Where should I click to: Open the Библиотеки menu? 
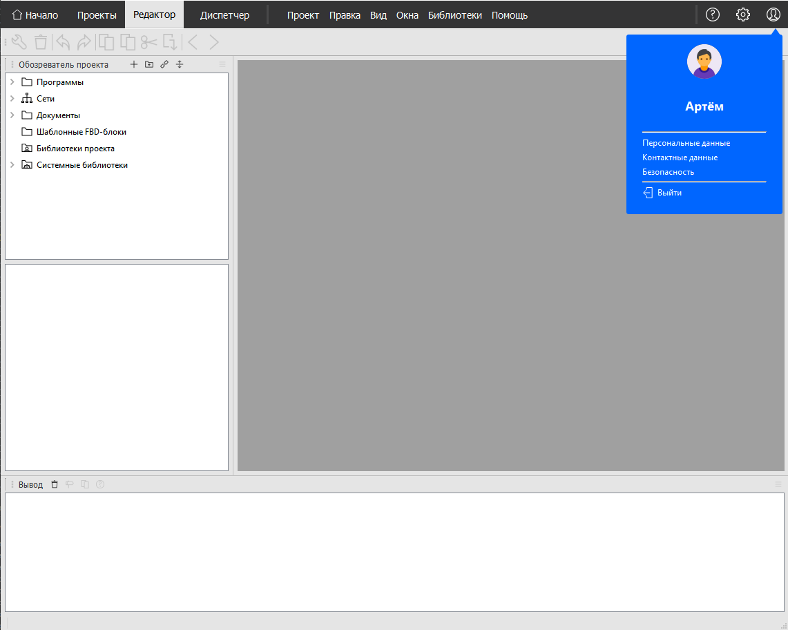click(x=454, y=14)
